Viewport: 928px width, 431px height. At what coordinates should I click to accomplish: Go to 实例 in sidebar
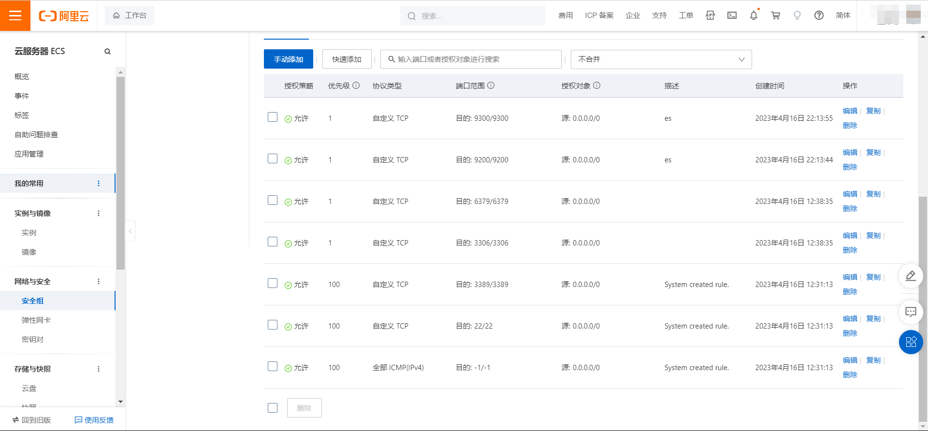pos(29,233)
